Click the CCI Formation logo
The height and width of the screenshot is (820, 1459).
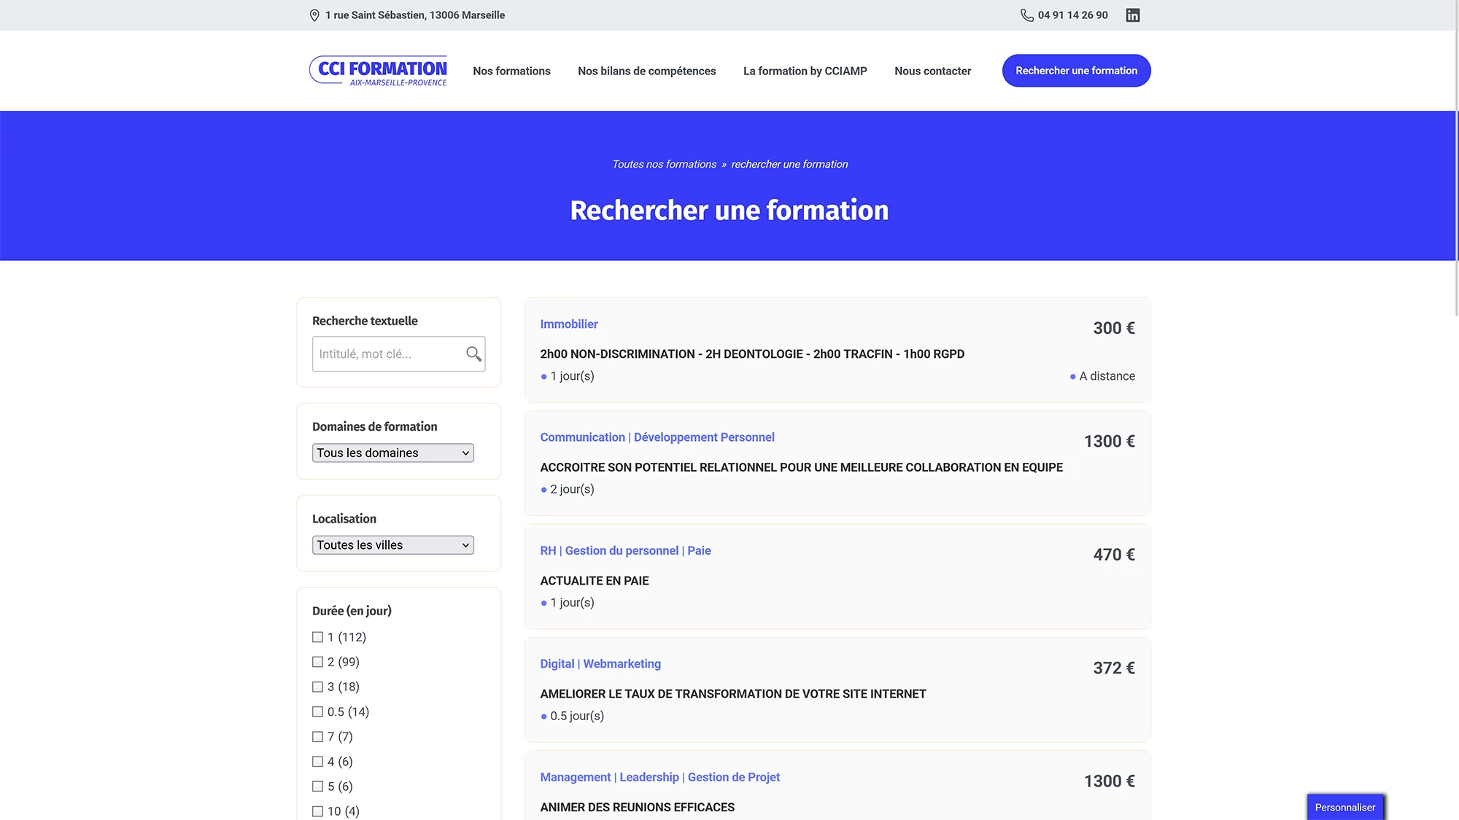[x=379, y=71]
